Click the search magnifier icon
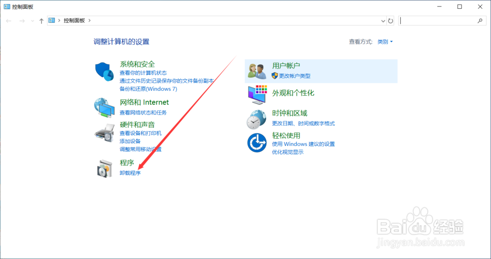This screenshot has width=491, height=259. point(480,21)
